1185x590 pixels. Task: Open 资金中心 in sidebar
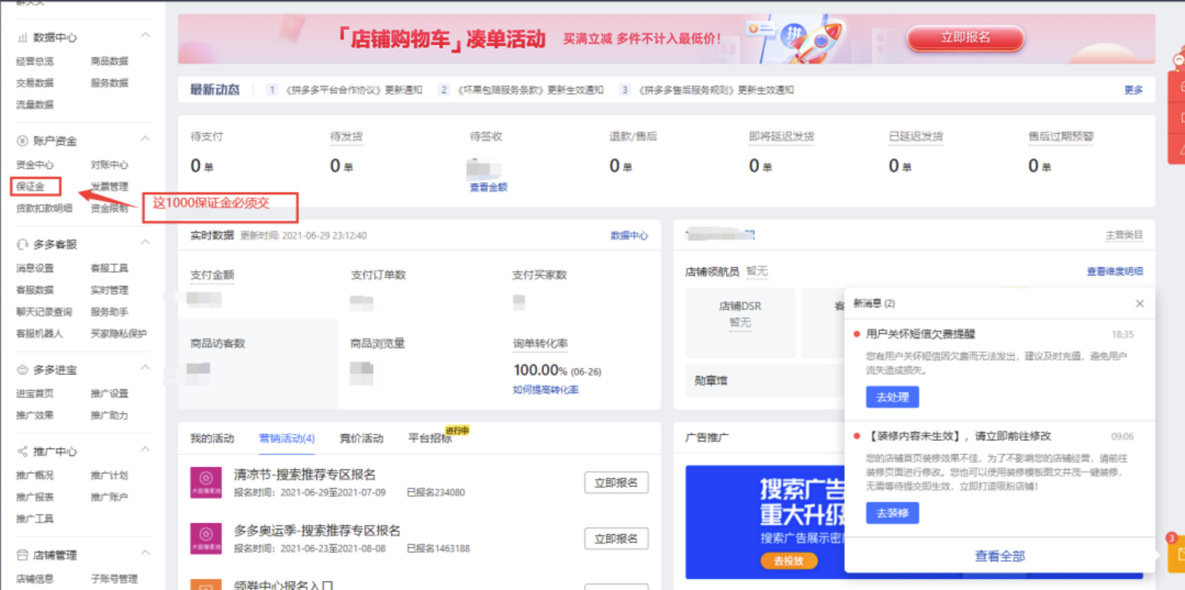(35, 164)
